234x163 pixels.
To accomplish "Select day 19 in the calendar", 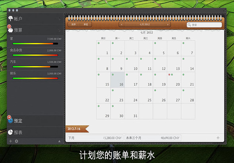I will tap(160, 80).
